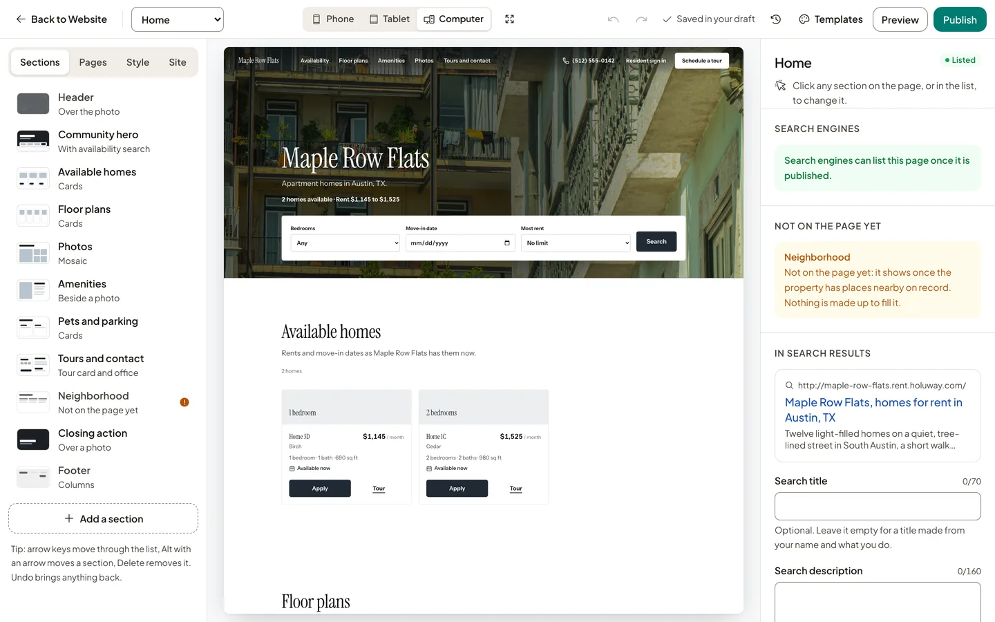Click the Available homes heading in preview
Image resolution: width=995 pixels, height=622 pixels.
331,332
